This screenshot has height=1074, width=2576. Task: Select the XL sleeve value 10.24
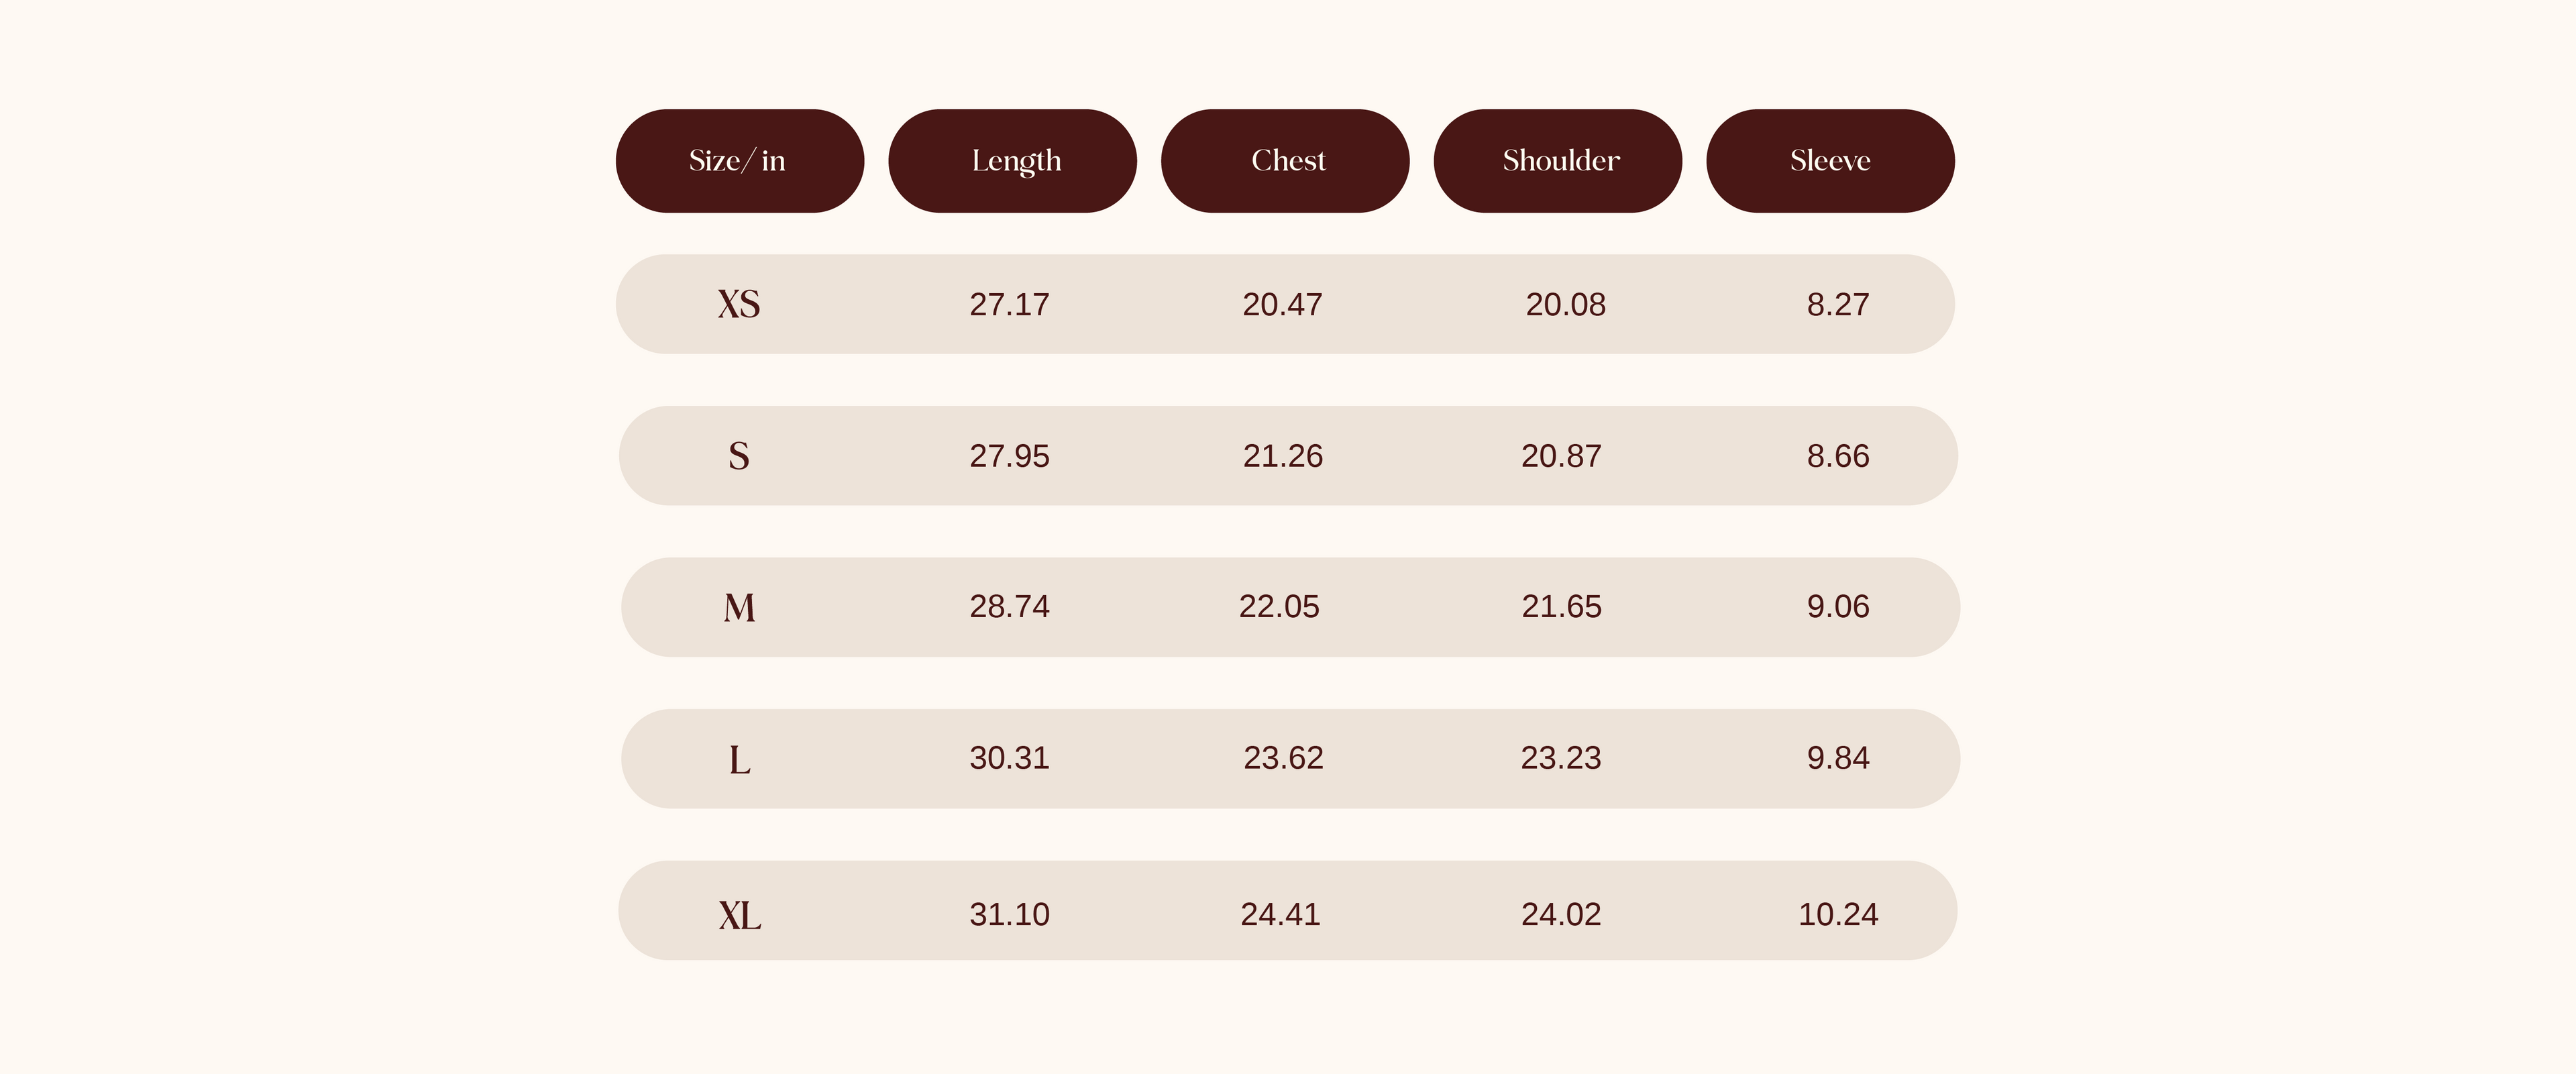(x=1838, y=914)
